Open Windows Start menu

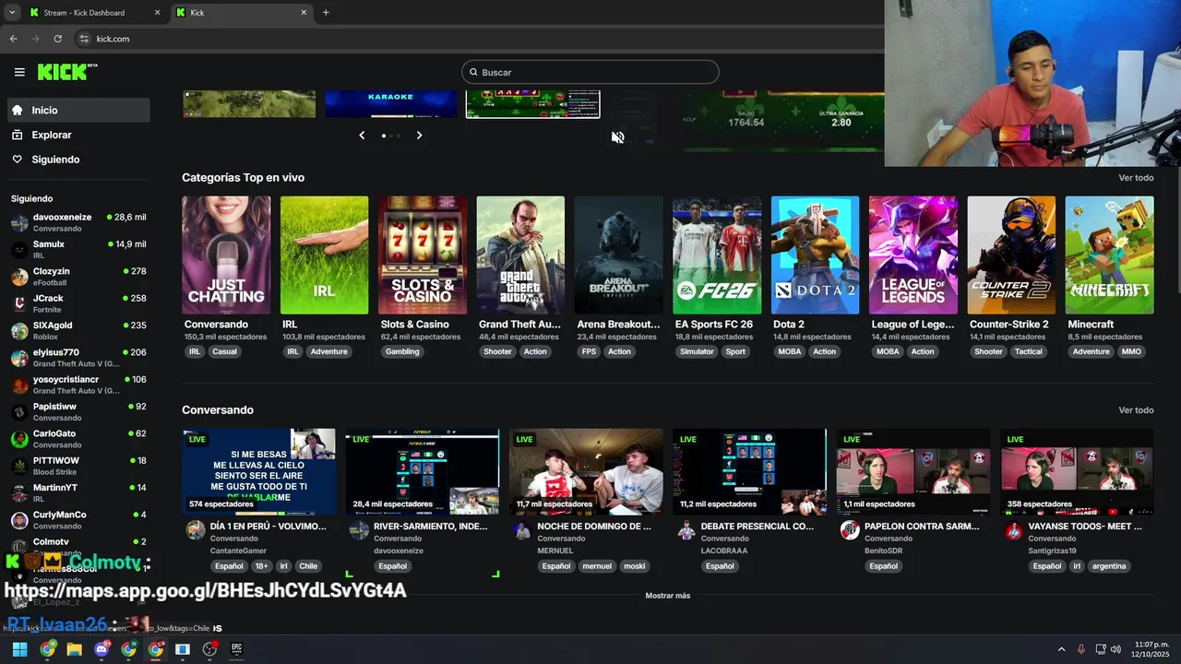[19, 649]
